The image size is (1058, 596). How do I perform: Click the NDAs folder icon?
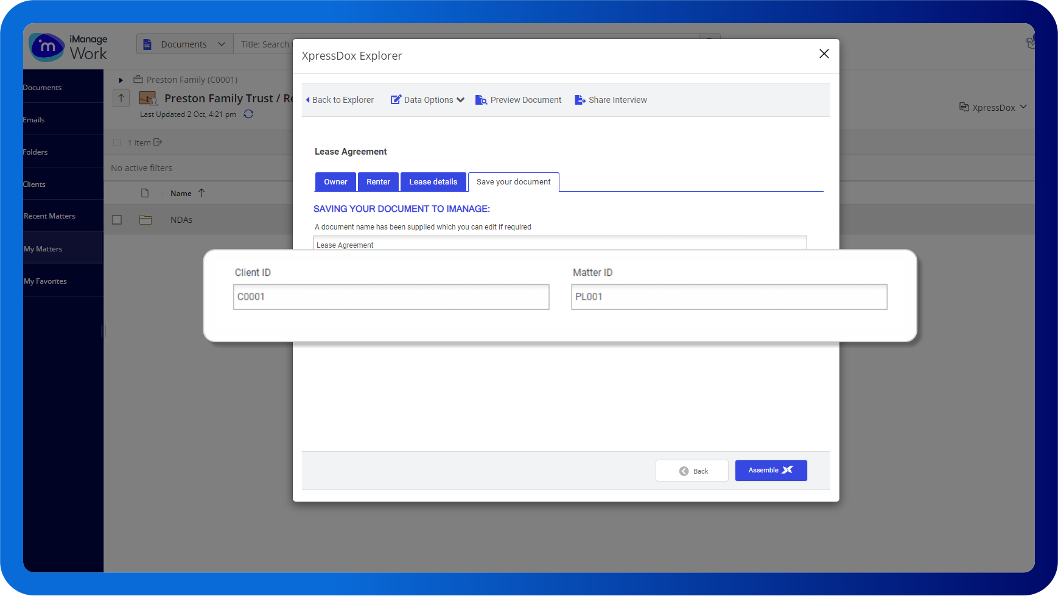(x=145, y=220)
